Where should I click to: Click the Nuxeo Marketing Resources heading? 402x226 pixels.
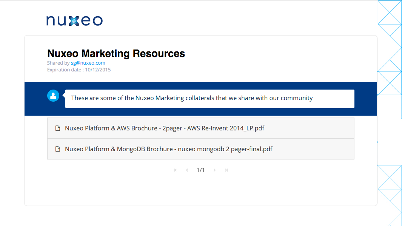[116, 53]
